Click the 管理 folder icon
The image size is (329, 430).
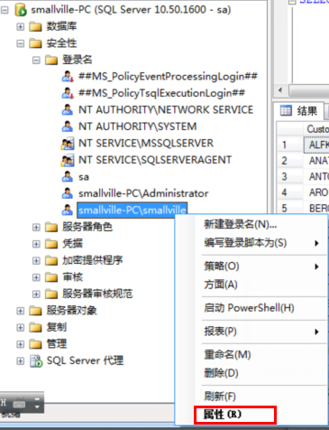pyautogui.click(x=35, y=344)
